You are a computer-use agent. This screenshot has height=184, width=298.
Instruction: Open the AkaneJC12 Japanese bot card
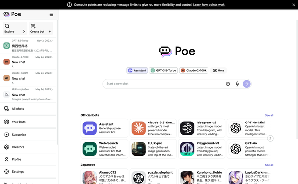(x=104, y=176)
